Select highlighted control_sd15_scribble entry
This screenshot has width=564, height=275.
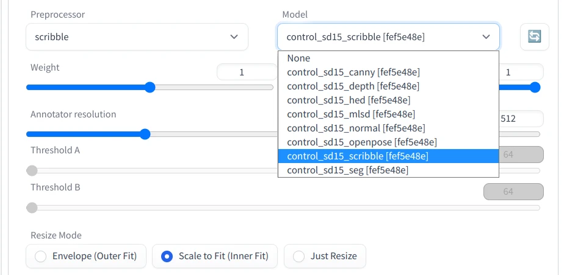tap(358, 156)
